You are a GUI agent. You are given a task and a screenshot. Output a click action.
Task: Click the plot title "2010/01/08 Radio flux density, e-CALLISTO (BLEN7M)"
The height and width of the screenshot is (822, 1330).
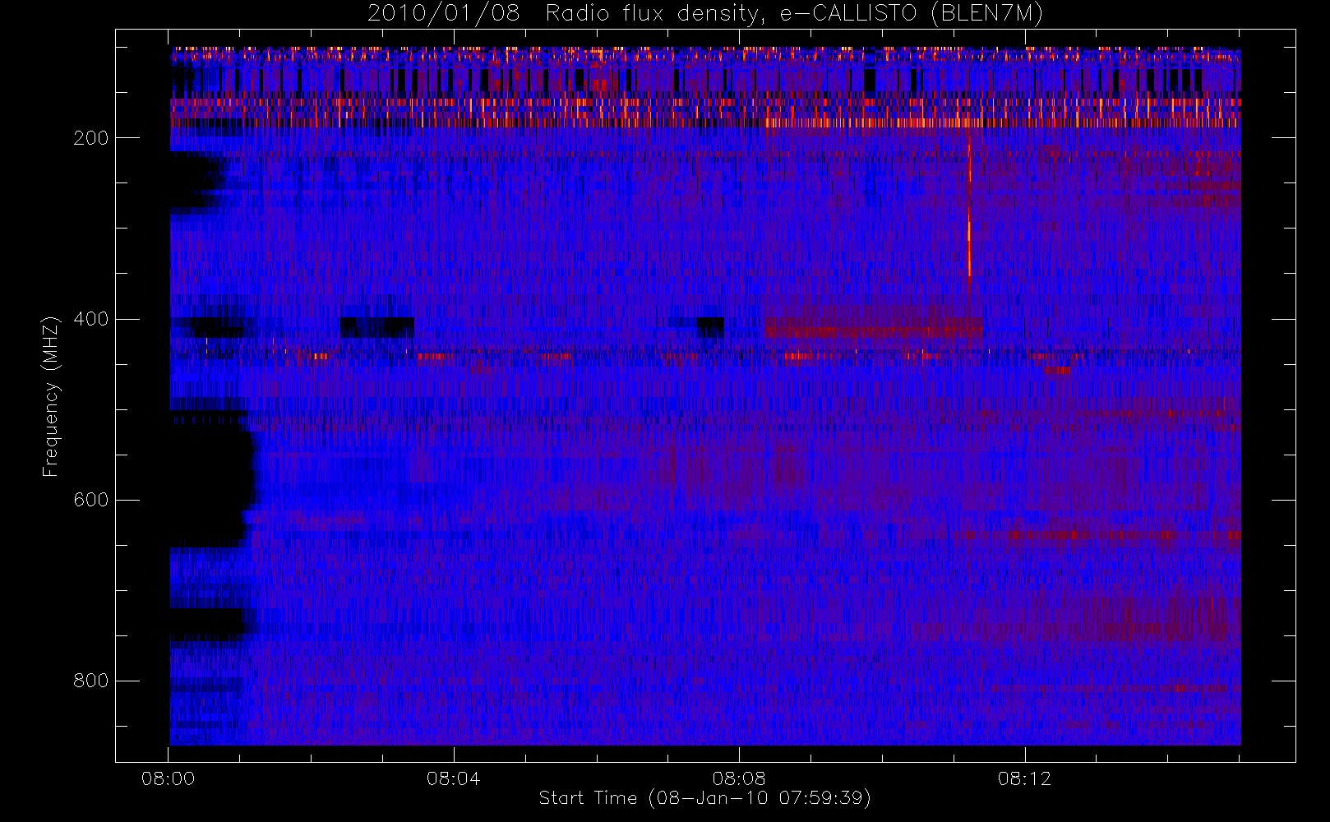[x=704, y=14]
